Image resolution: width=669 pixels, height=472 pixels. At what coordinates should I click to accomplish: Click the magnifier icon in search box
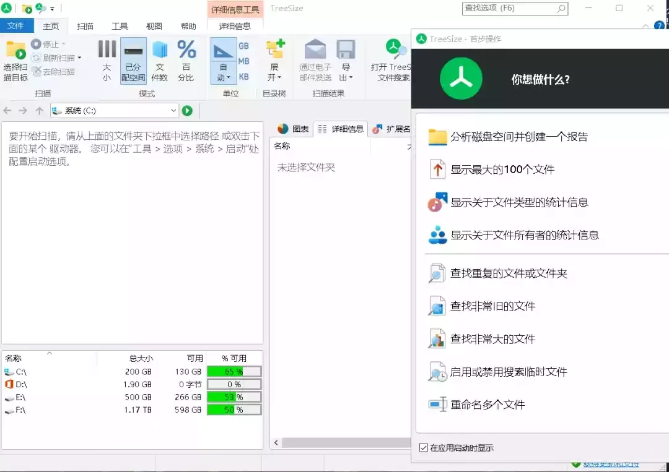[x=561, y=8]
